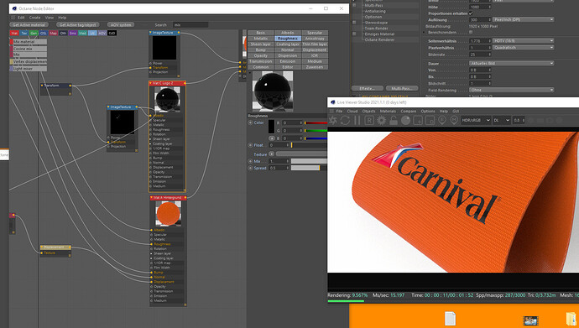Click the document file icon on desktop

450,319
